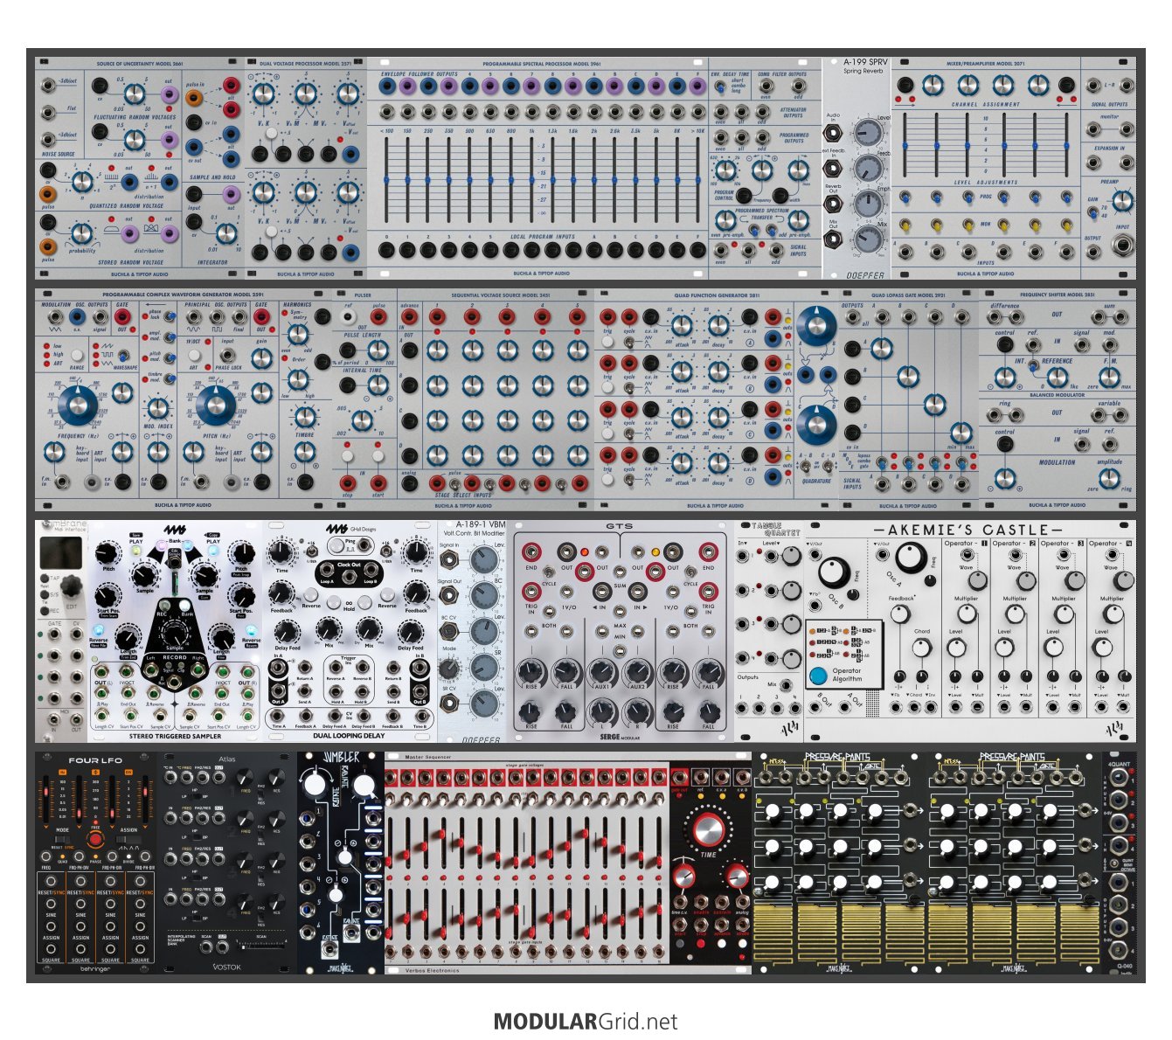Click the Mode selector on A-189-1 VBM

tap(449, 669)
